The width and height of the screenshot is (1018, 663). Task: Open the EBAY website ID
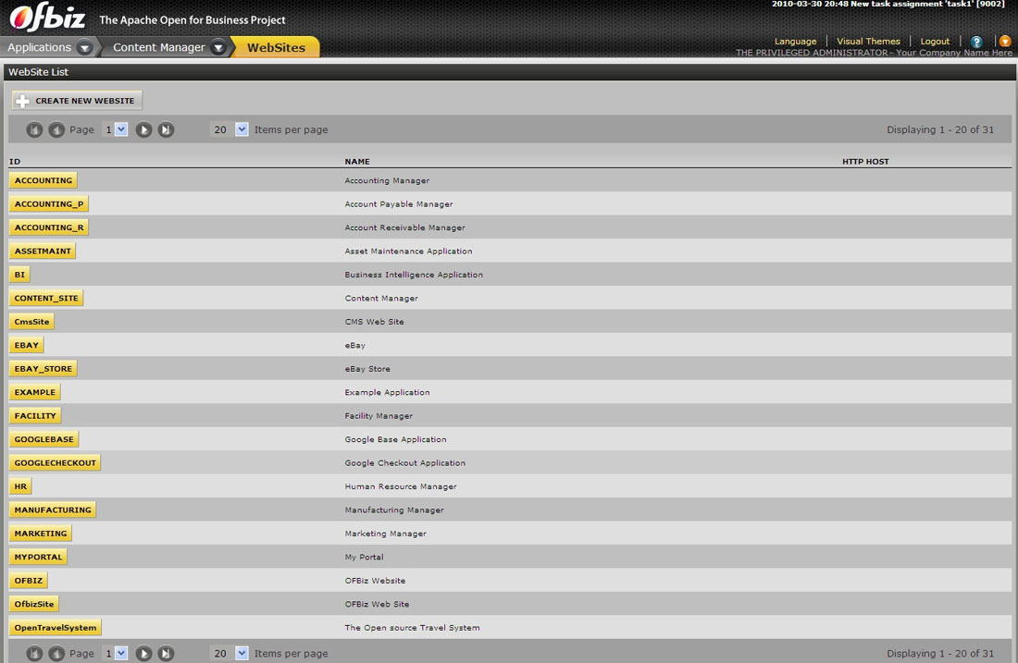27,345
